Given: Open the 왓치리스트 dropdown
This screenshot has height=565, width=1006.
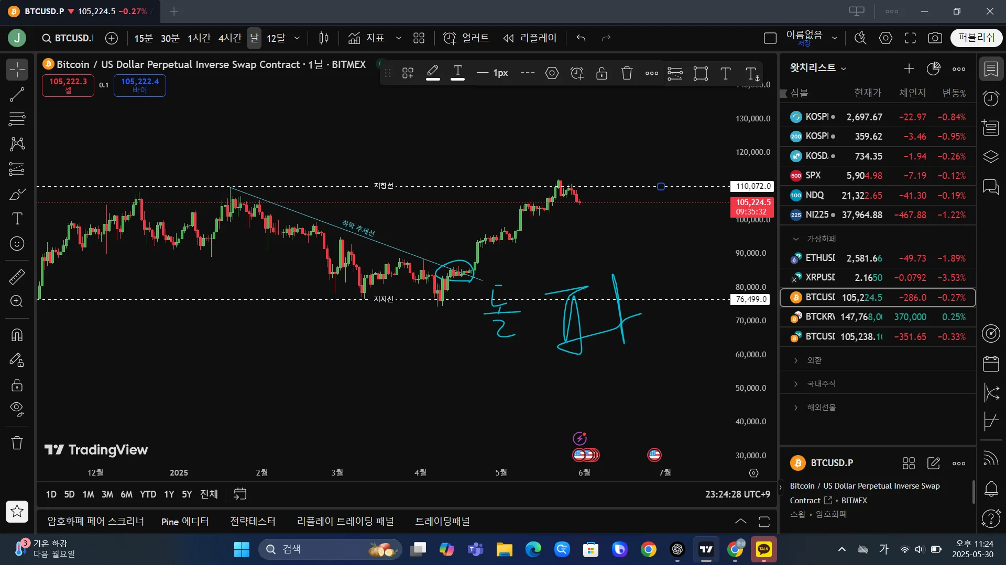Looking at the screenshot, I should (x=818, y=68).
